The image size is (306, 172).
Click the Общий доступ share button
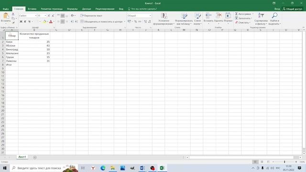(292, 9)
